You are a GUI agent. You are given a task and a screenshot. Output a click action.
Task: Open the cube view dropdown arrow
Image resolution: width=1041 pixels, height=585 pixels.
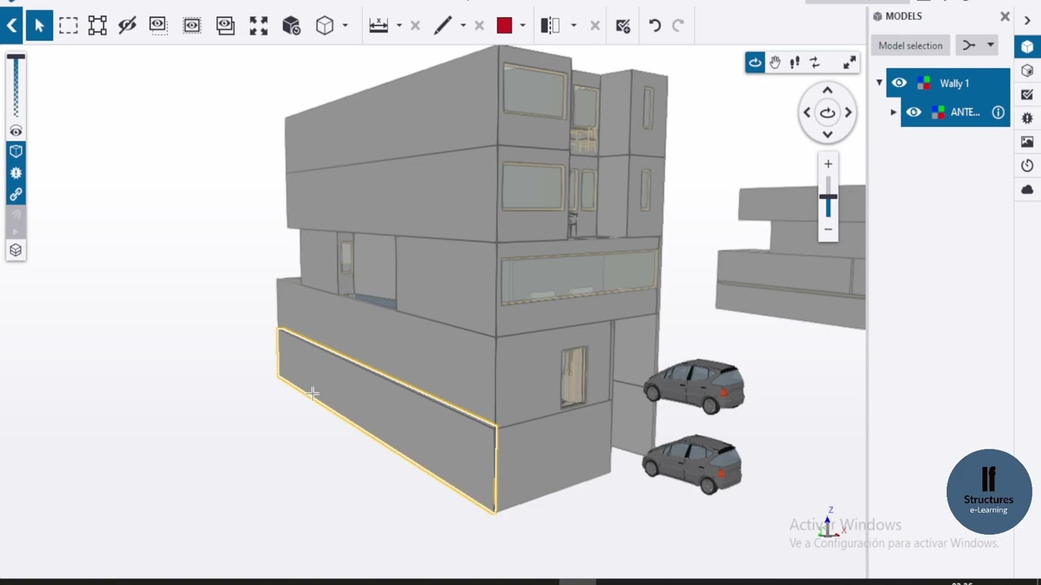click(345, 26)
